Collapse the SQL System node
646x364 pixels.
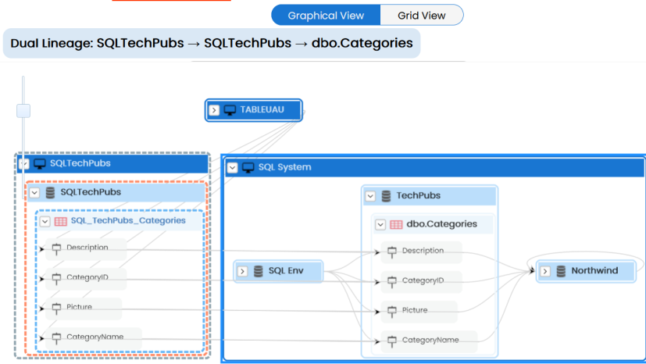pos(232,168)
